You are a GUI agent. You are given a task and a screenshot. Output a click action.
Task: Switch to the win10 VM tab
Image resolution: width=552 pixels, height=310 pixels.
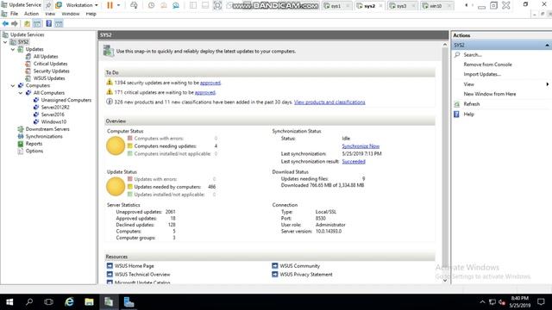[x=436, y=6]
